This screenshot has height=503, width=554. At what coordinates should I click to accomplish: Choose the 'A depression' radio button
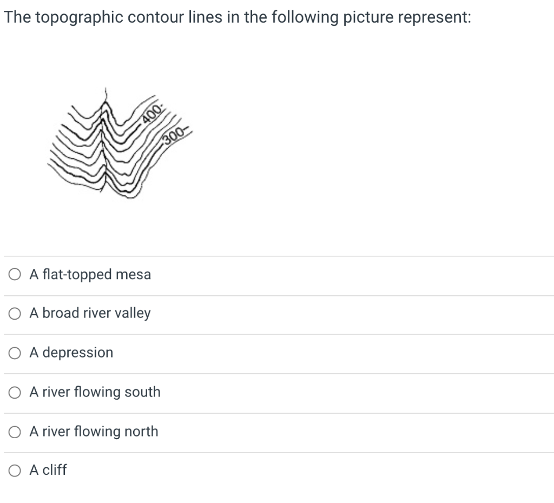[x=15, y=353]
